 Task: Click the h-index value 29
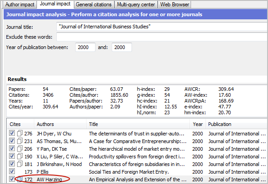coord(167,89)
